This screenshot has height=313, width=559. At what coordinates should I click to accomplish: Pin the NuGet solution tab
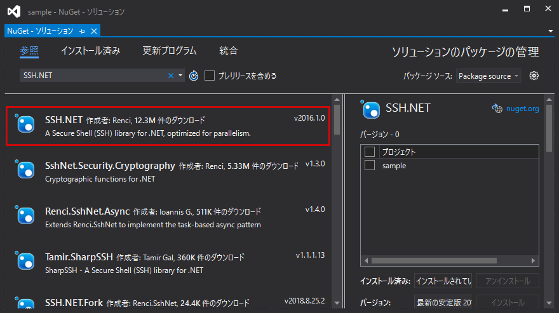click(x=83, y=31)
